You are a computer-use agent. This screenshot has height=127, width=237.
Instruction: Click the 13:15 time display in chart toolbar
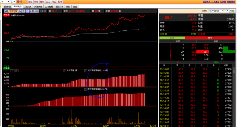click(x=43, y=11)
